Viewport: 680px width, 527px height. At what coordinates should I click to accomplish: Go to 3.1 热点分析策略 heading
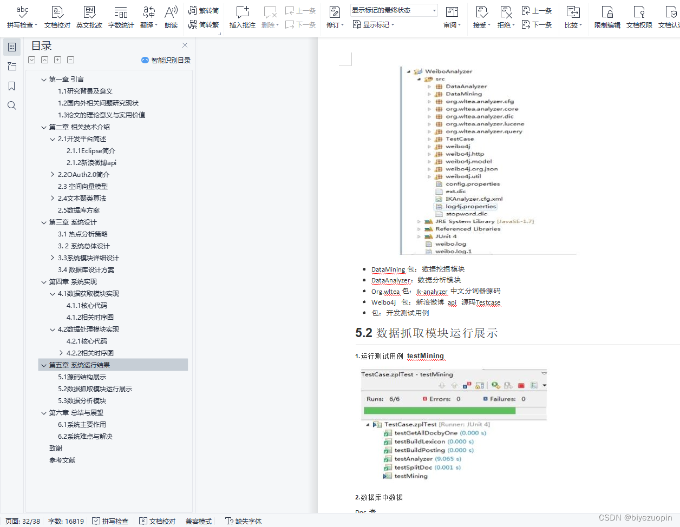pyautogui.click(x=83, y=234)
